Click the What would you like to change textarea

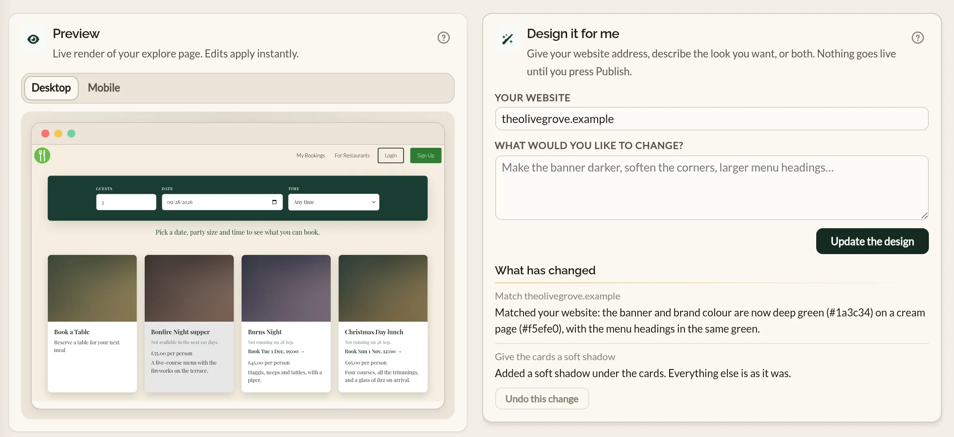point(712,188)
